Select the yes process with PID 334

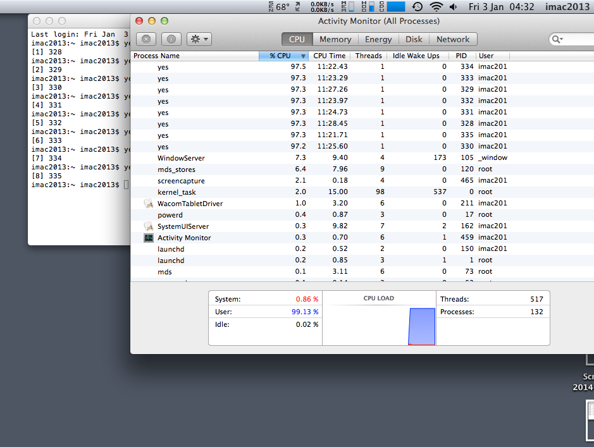pyautogui.click(x=362, y=66)
